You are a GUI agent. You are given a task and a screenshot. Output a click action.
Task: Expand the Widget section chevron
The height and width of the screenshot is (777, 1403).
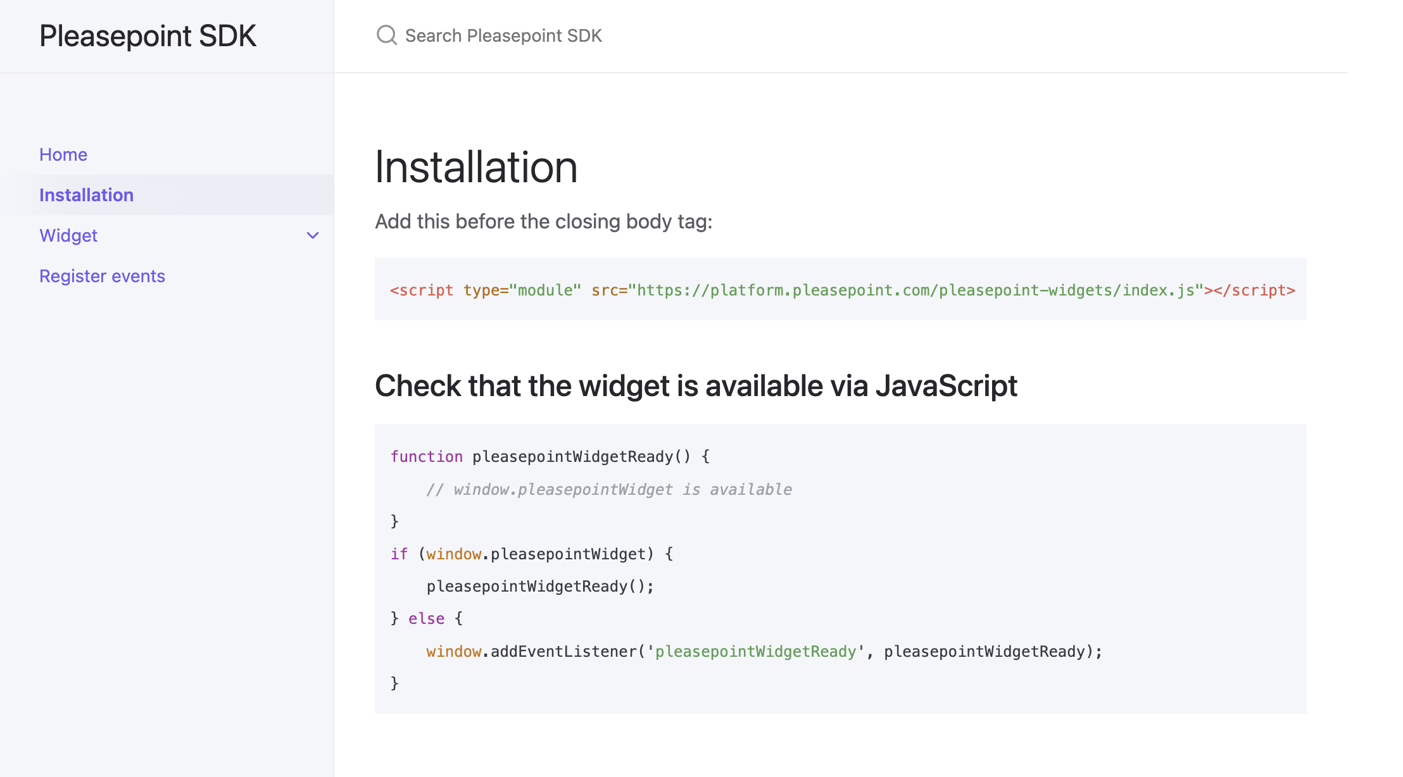tap(313, 235)
